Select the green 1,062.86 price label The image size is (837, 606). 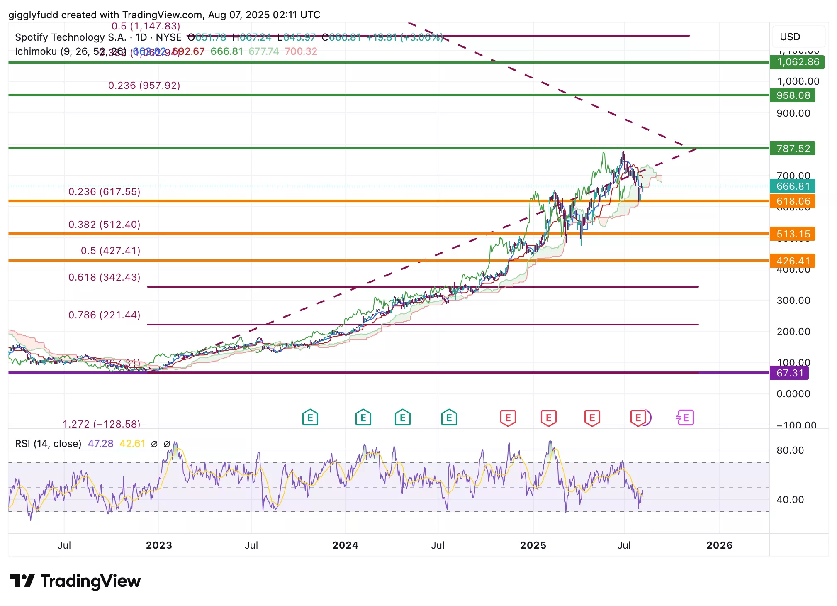coord(797,62)
